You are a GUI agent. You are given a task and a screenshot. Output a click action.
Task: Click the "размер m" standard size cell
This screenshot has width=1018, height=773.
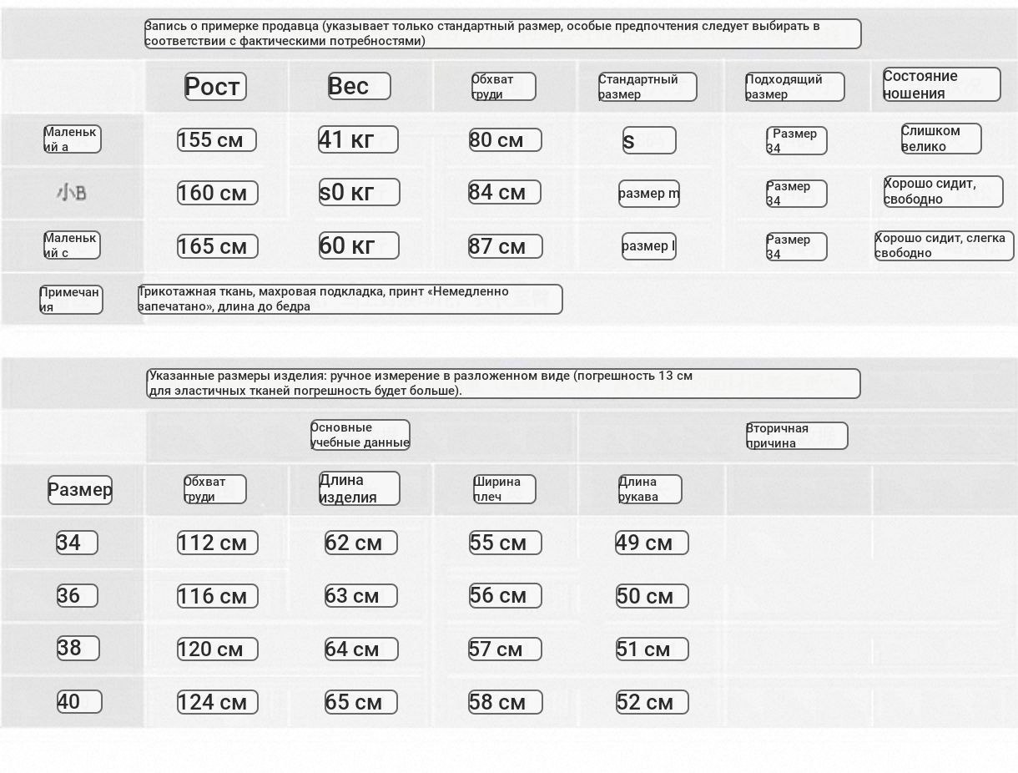(648, 194)
